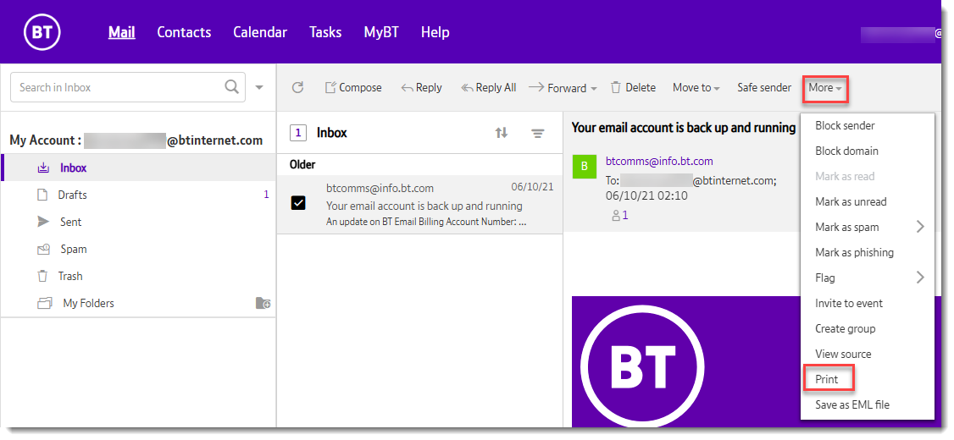
Task: Go to the Tasks tab
Action: tap(324, 32)
